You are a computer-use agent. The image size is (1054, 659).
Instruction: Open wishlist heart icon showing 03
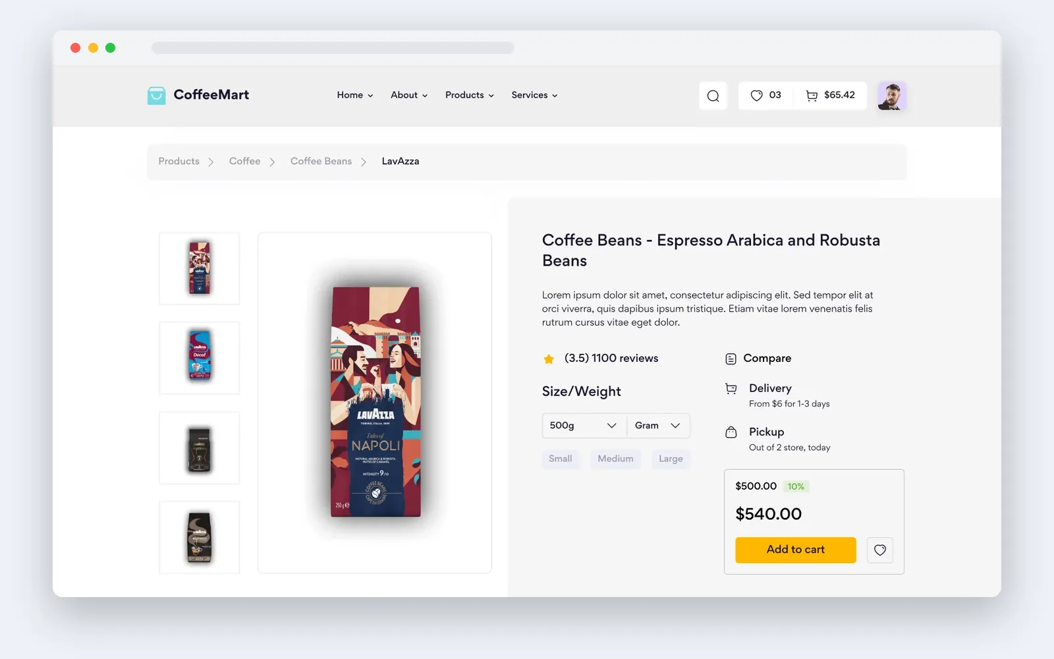756,96
